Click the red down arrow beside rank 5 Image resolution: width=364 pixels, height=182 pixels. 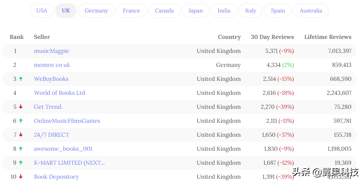(21, 107)
